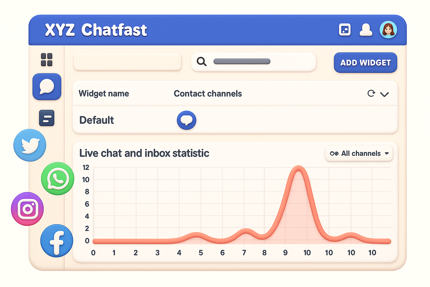
Task: Click the Instagram icon
Action: [x=27, y=209]
